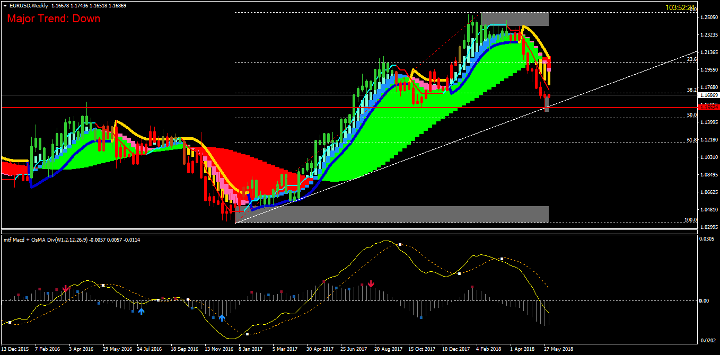Click the 20 Aug 2017 date label

388,349
